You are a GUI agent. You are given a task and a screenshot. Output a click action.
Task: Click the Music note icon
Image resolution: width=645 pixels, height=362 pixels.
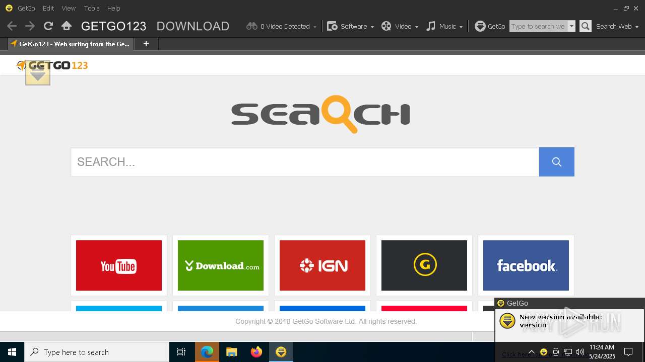pyautogui.click(x=431, y=26)
